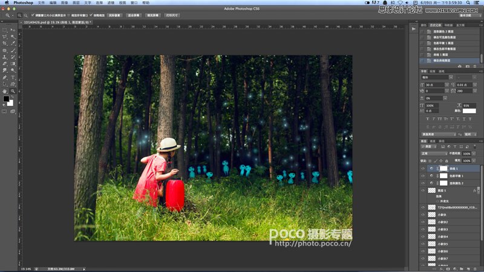Image resolution: width=484 pixels, height=272 pixels.
Task: Click the 打印尺寸 button
Action: (x=172, y=15)
